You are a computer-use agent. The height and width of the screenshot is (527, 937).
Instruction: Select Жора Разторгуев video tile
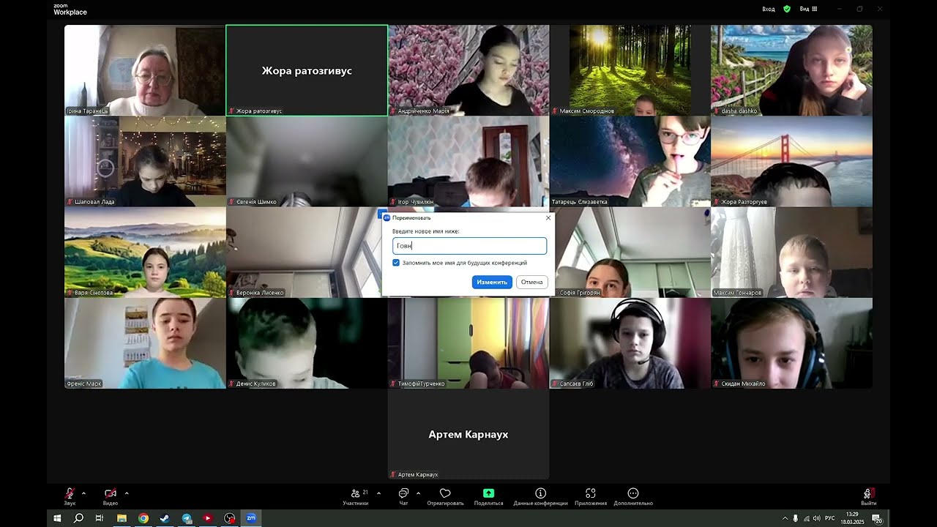[x=792, y=161]
